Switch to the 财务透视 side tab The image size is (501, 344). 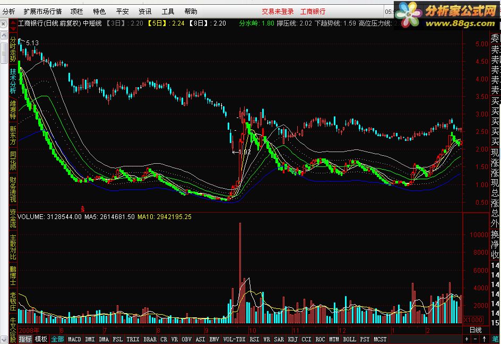(13, 189)
